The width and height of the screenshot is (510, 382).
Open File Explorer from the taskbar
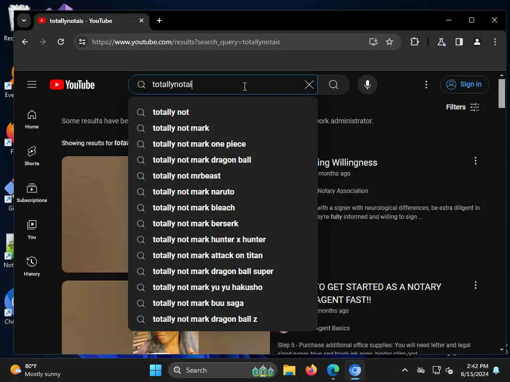click(x=289, y=370)
